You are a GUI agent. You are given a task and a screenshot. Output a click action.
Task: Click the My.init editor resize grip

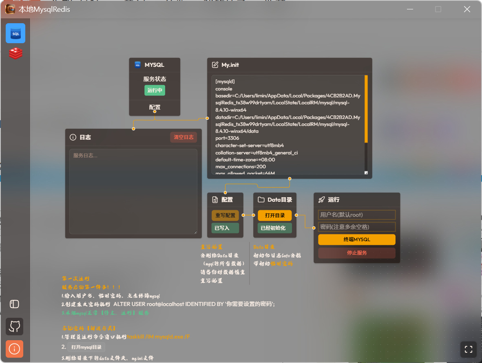coord(366,173)
